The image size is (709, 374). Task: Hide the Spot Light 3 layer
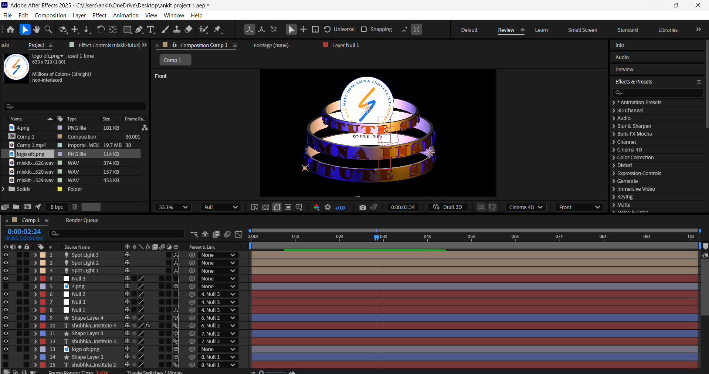click(x=6, y=255)
